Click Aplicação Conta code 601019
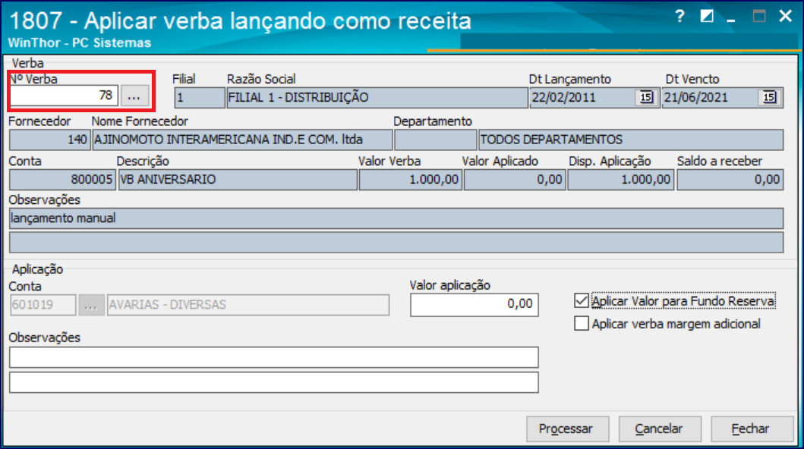The height and width of the screenshot is (449, 804). click(x=43, y=305)
